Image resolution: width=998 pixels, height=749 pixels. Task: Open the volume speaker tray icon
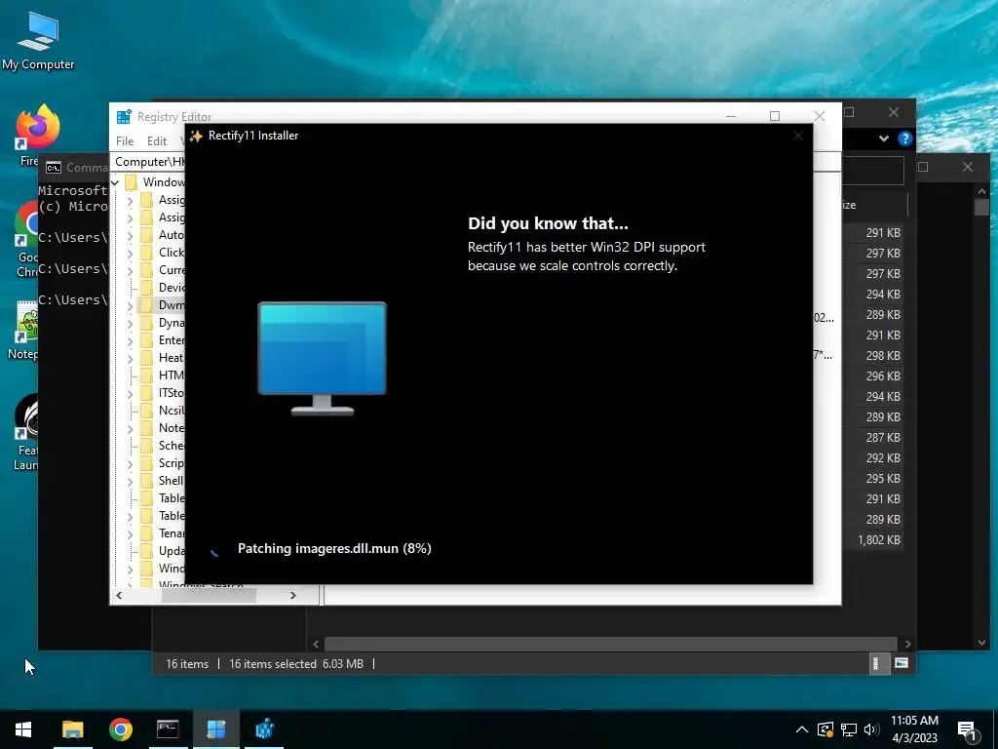pos(871,729)
